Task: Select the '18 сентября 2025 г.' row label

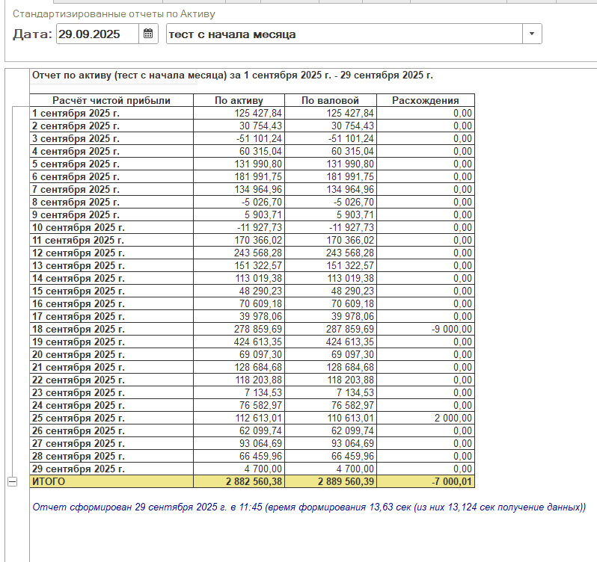Action: click(111, 330)
